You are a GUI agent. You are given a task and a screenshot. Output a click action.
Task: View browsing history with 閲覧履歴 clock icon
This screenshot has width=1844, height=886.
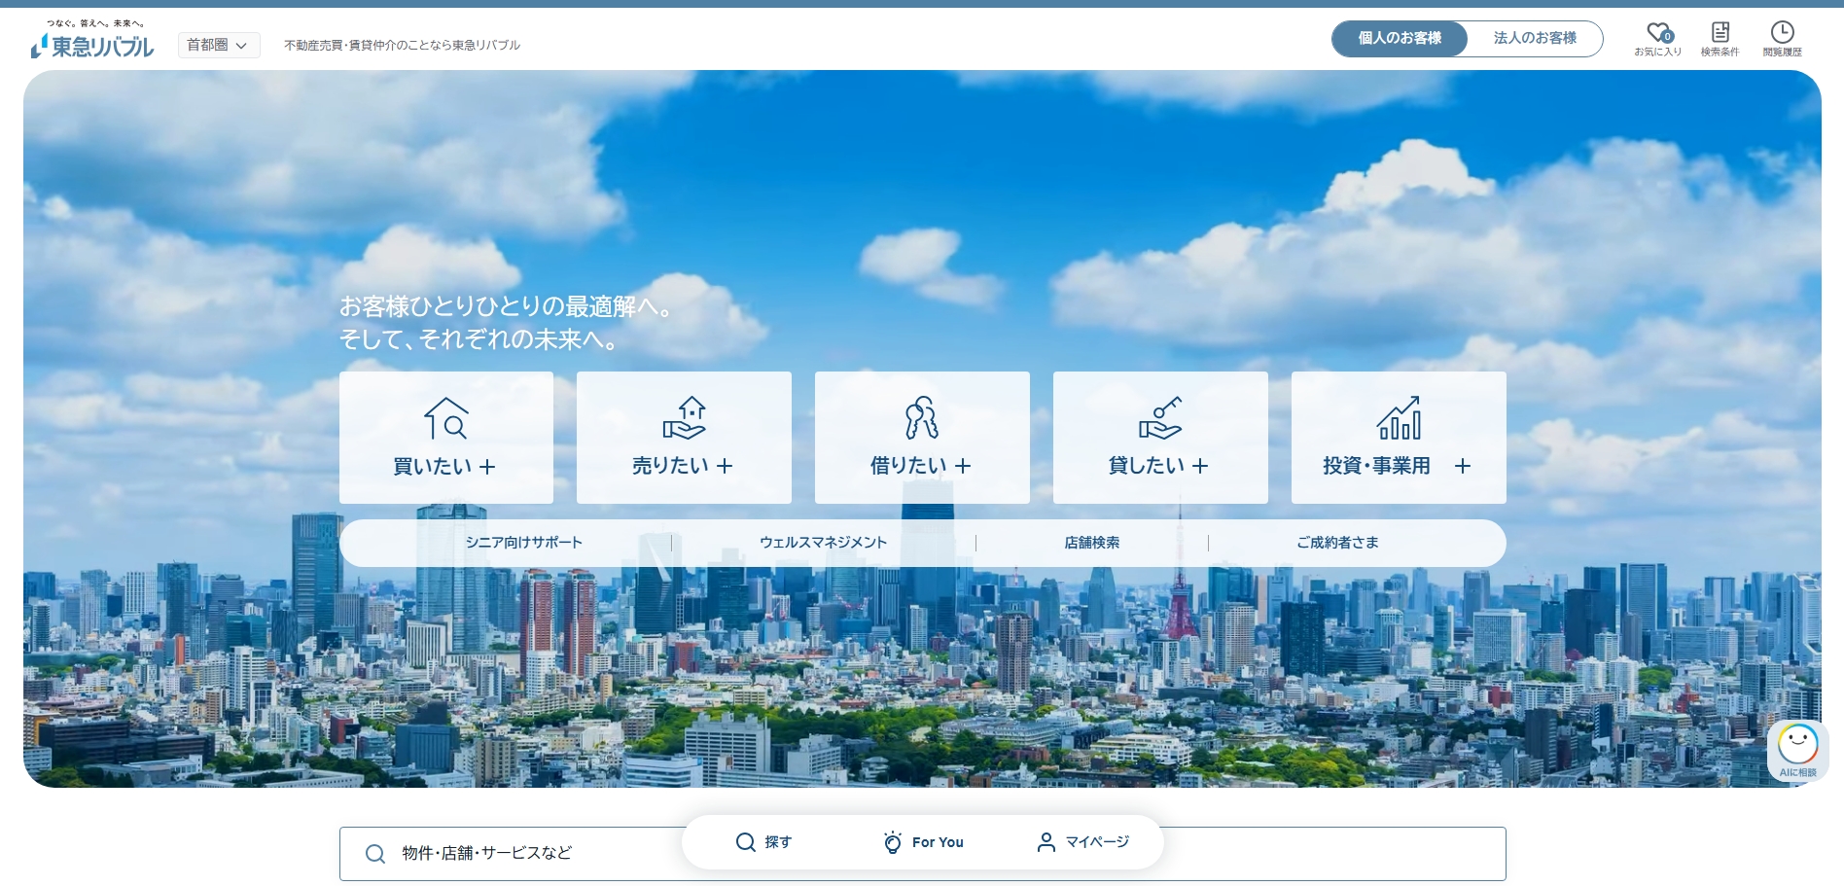tap(1783, 33)
